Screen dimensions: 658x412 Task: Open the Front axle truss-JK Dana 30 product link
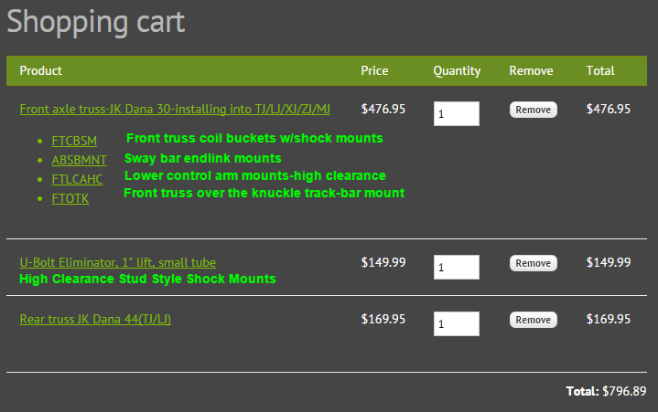click(175, 110)
